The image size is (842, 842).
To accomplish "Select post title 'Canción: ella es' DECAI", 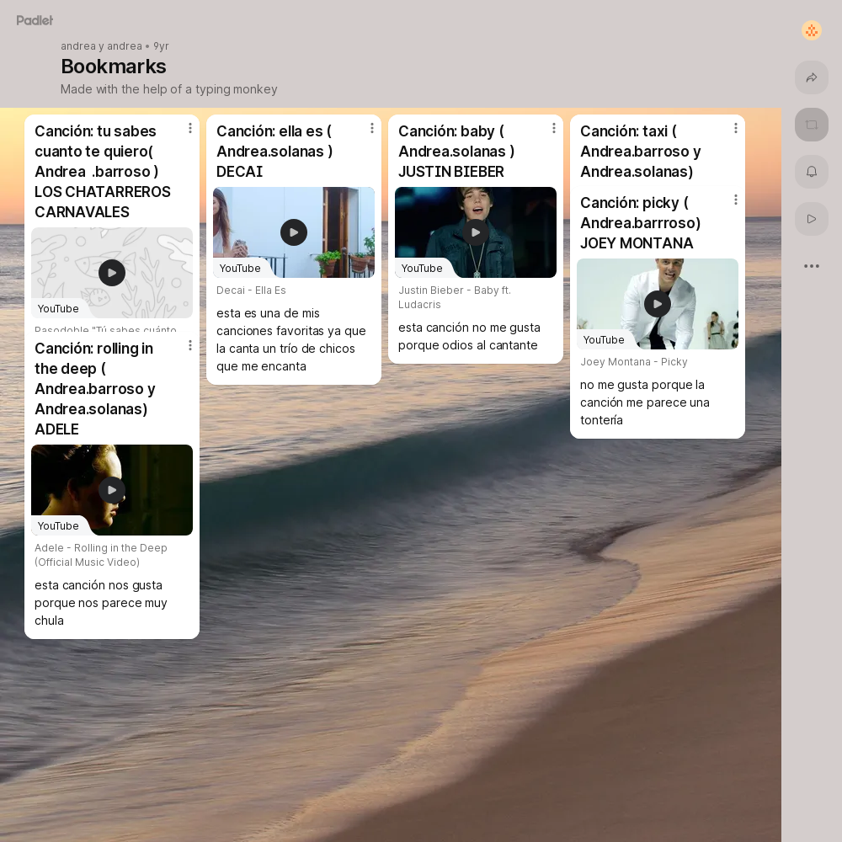I will [x=274, y=152].
